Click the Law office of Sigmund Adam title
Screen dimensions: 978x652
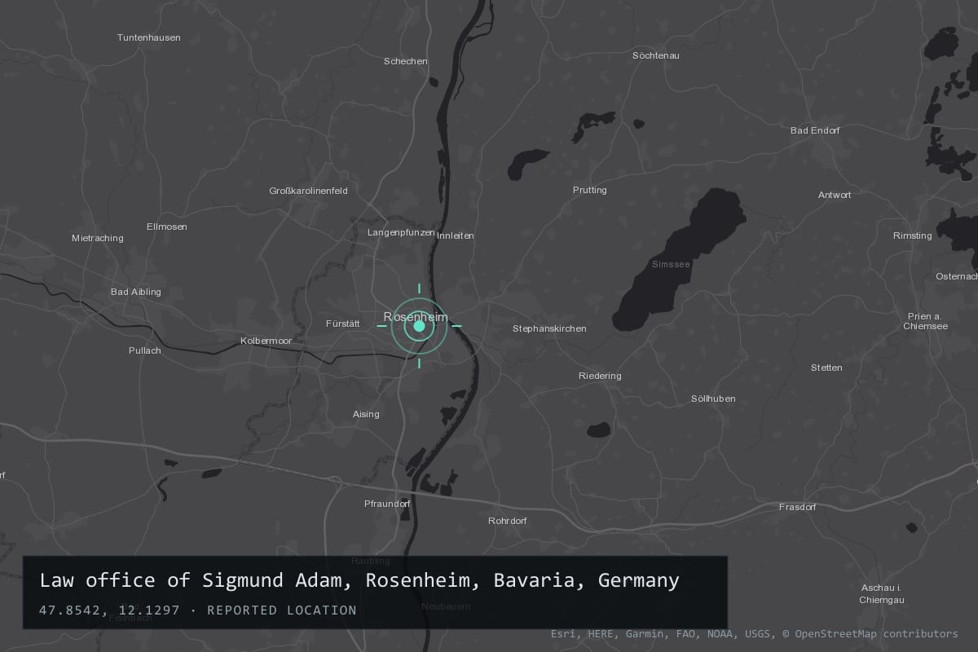click(x=359, y=580)
